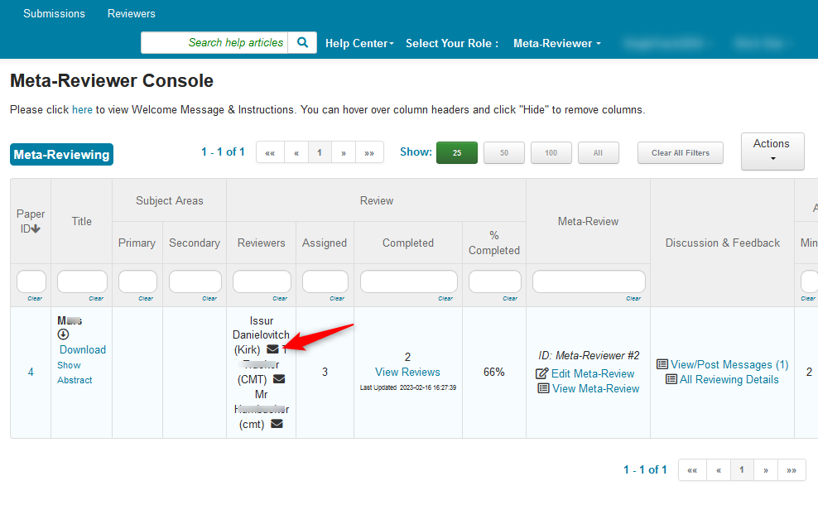
Task: Expand the Help Center dropdown menu
Action: (x=359, y=43)
